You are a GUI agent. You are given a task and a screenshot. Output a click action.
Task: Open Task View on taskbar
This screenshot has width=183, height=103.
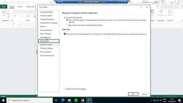[56, 100]
